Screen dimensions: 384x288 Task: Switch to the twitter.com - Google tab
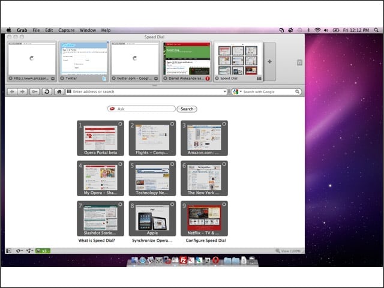(135, 61)
